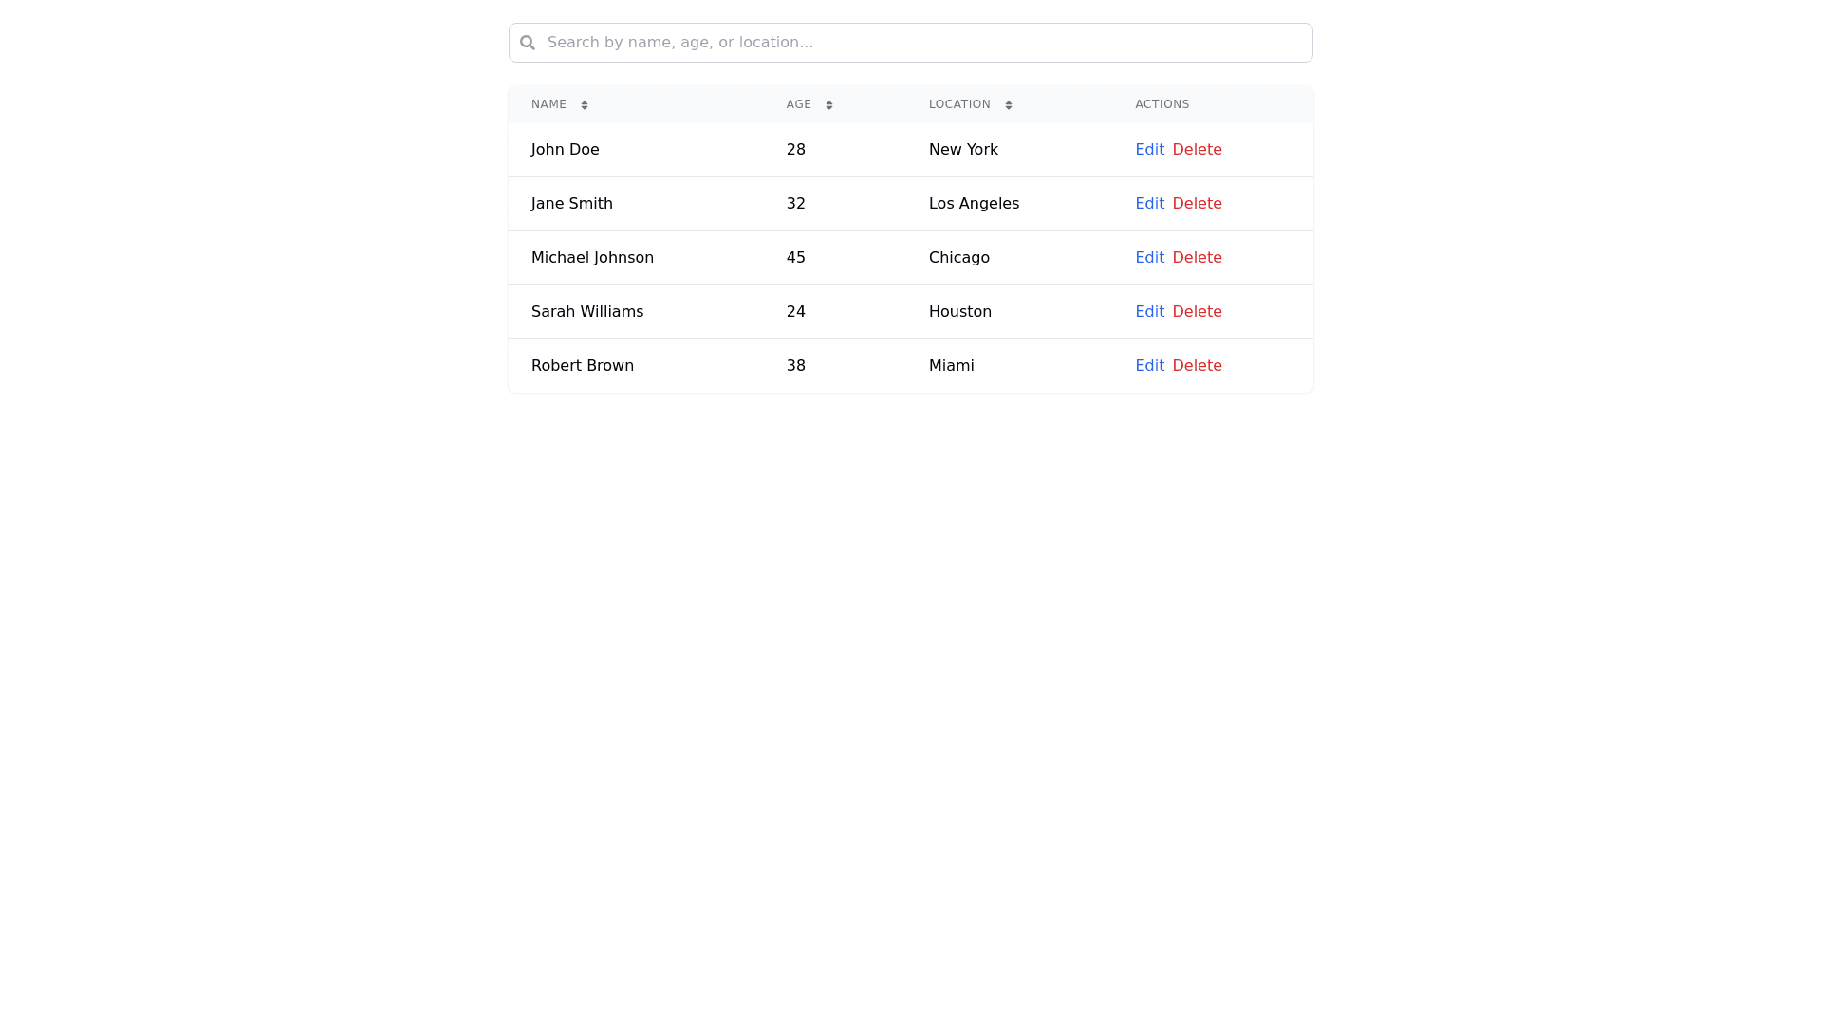
Task: Sort table by Age header
Action: coord(799,104)
